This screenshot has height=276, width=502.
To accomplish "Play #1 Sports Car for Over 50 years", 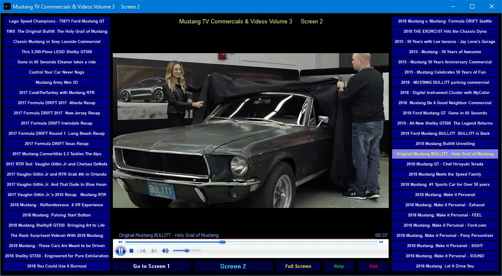I will click(x=445, y=185).
